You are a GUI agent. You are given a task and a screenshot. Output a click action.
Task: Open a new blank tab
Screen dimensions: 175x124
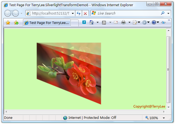(75, 23)
